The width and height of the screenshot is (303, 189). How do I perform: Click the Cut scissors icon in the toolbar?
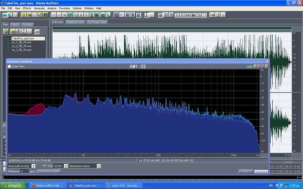(81, 15)
